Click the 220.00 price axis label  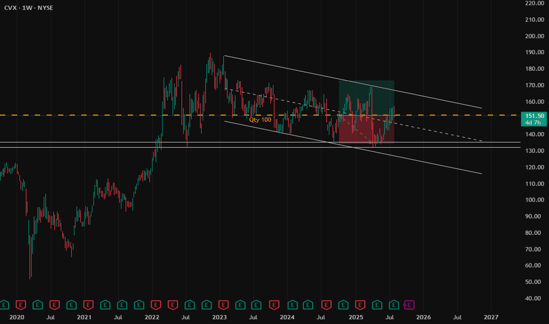pos(535,3)
